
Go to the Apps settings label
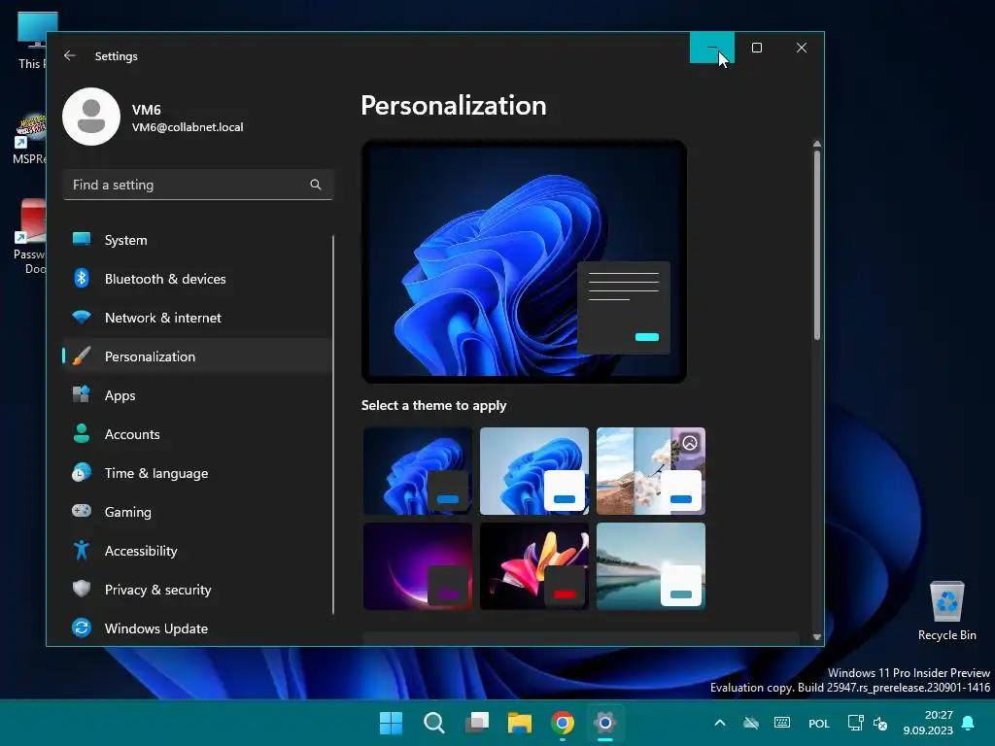point(120,396)
